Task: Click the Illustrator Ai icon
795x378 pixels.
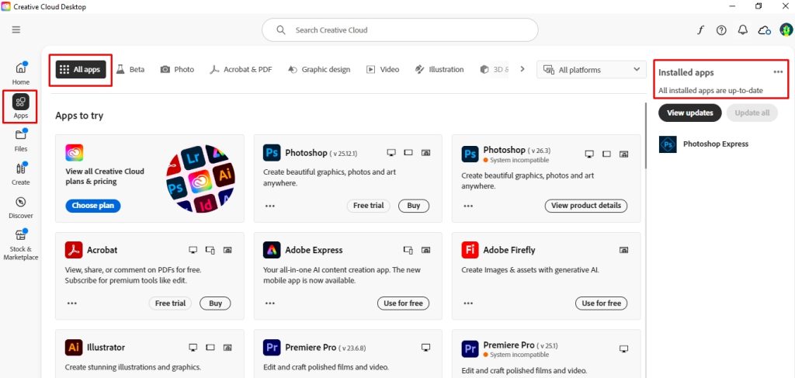Action: [x=74, y=347]
